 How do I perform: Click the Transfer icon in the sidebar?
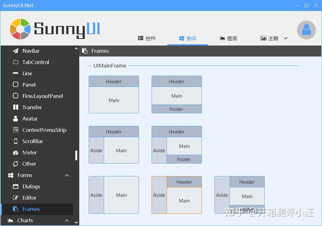[15, 107]
